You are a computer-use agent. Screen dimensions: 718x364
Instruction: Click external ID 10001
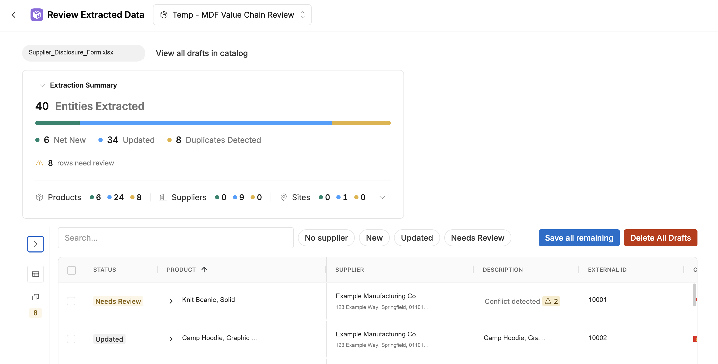(x=597, y=300)
